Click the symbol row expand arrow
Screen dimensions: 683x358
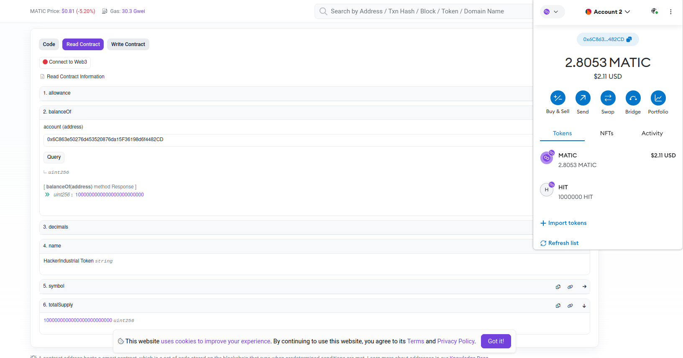[x=584, y=287]
